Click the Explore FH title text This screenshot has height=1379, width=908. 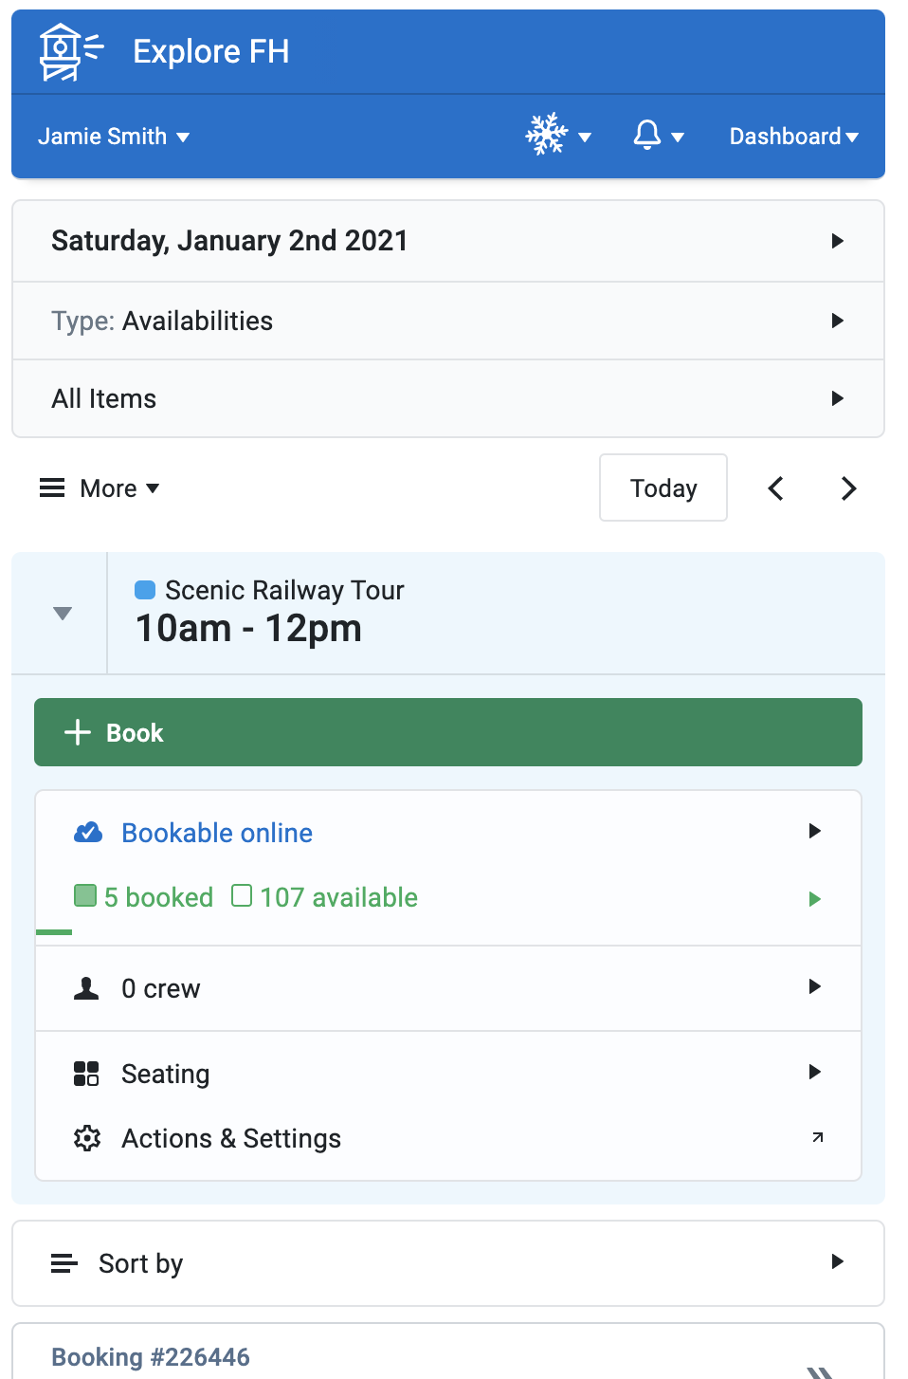(211, 51)
